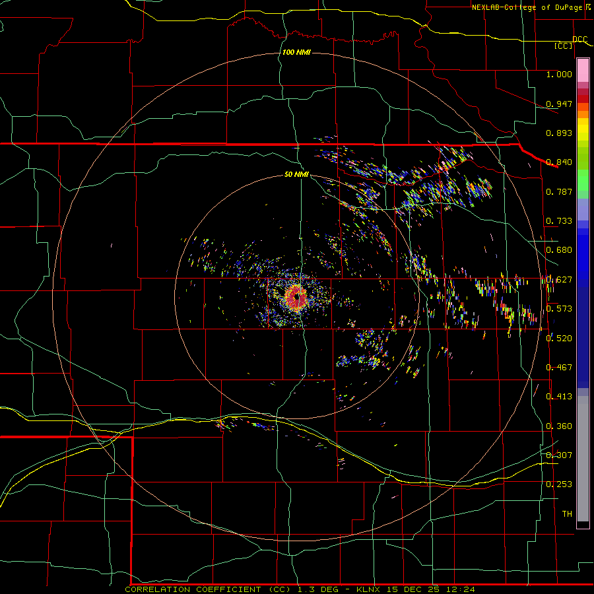Viewport: 594px width, 594px height.
Task: Click the DCC product label
Action: [579, 40]
